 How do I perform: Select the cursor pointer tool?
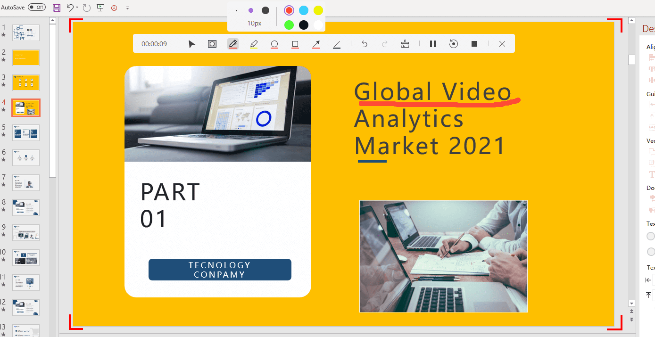pyautogui.click(x=192, y=44)
